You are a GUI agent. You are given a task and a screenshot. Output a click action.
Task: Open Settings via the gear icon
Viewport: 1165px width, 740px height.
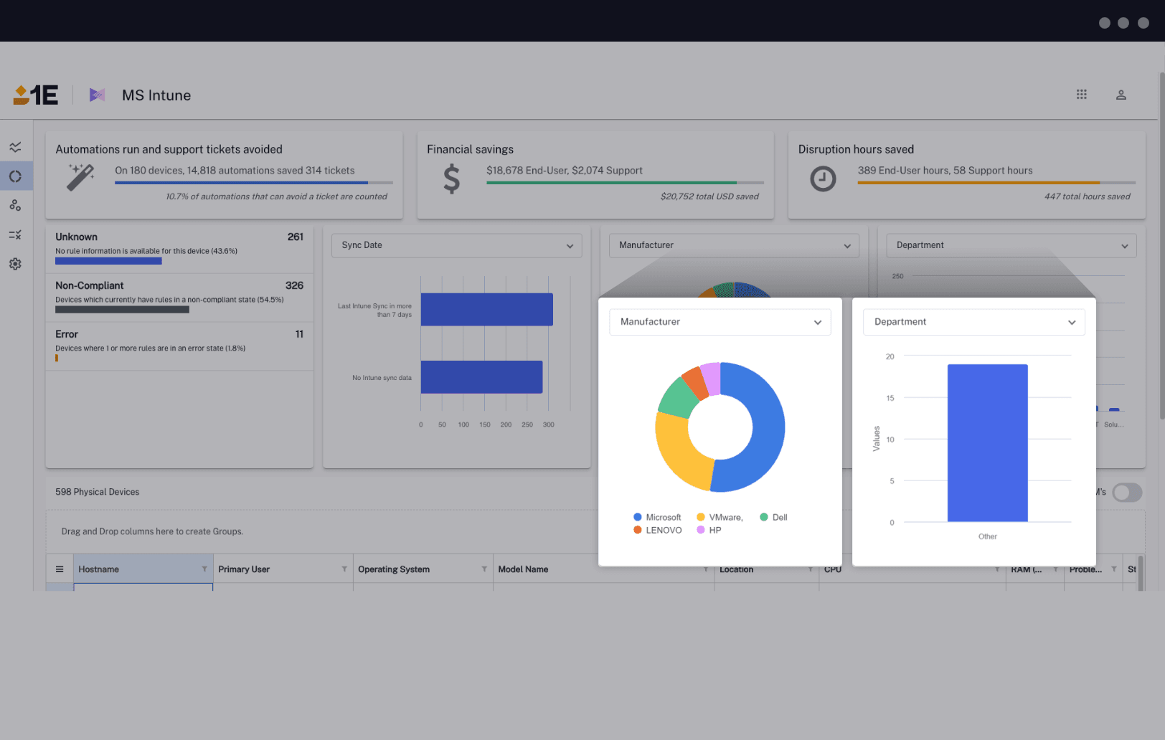[x=16, y=264]
